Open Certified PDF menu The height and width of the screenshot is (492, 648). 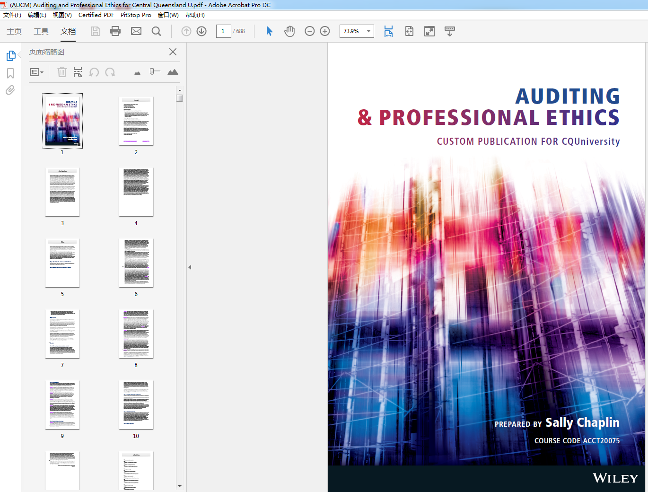point(96,15)
